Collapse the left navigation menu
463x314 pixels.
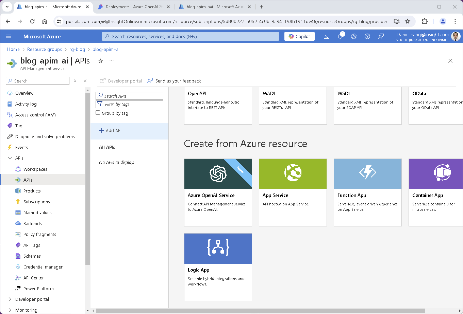pyautogui.click(x=85, y=81)
